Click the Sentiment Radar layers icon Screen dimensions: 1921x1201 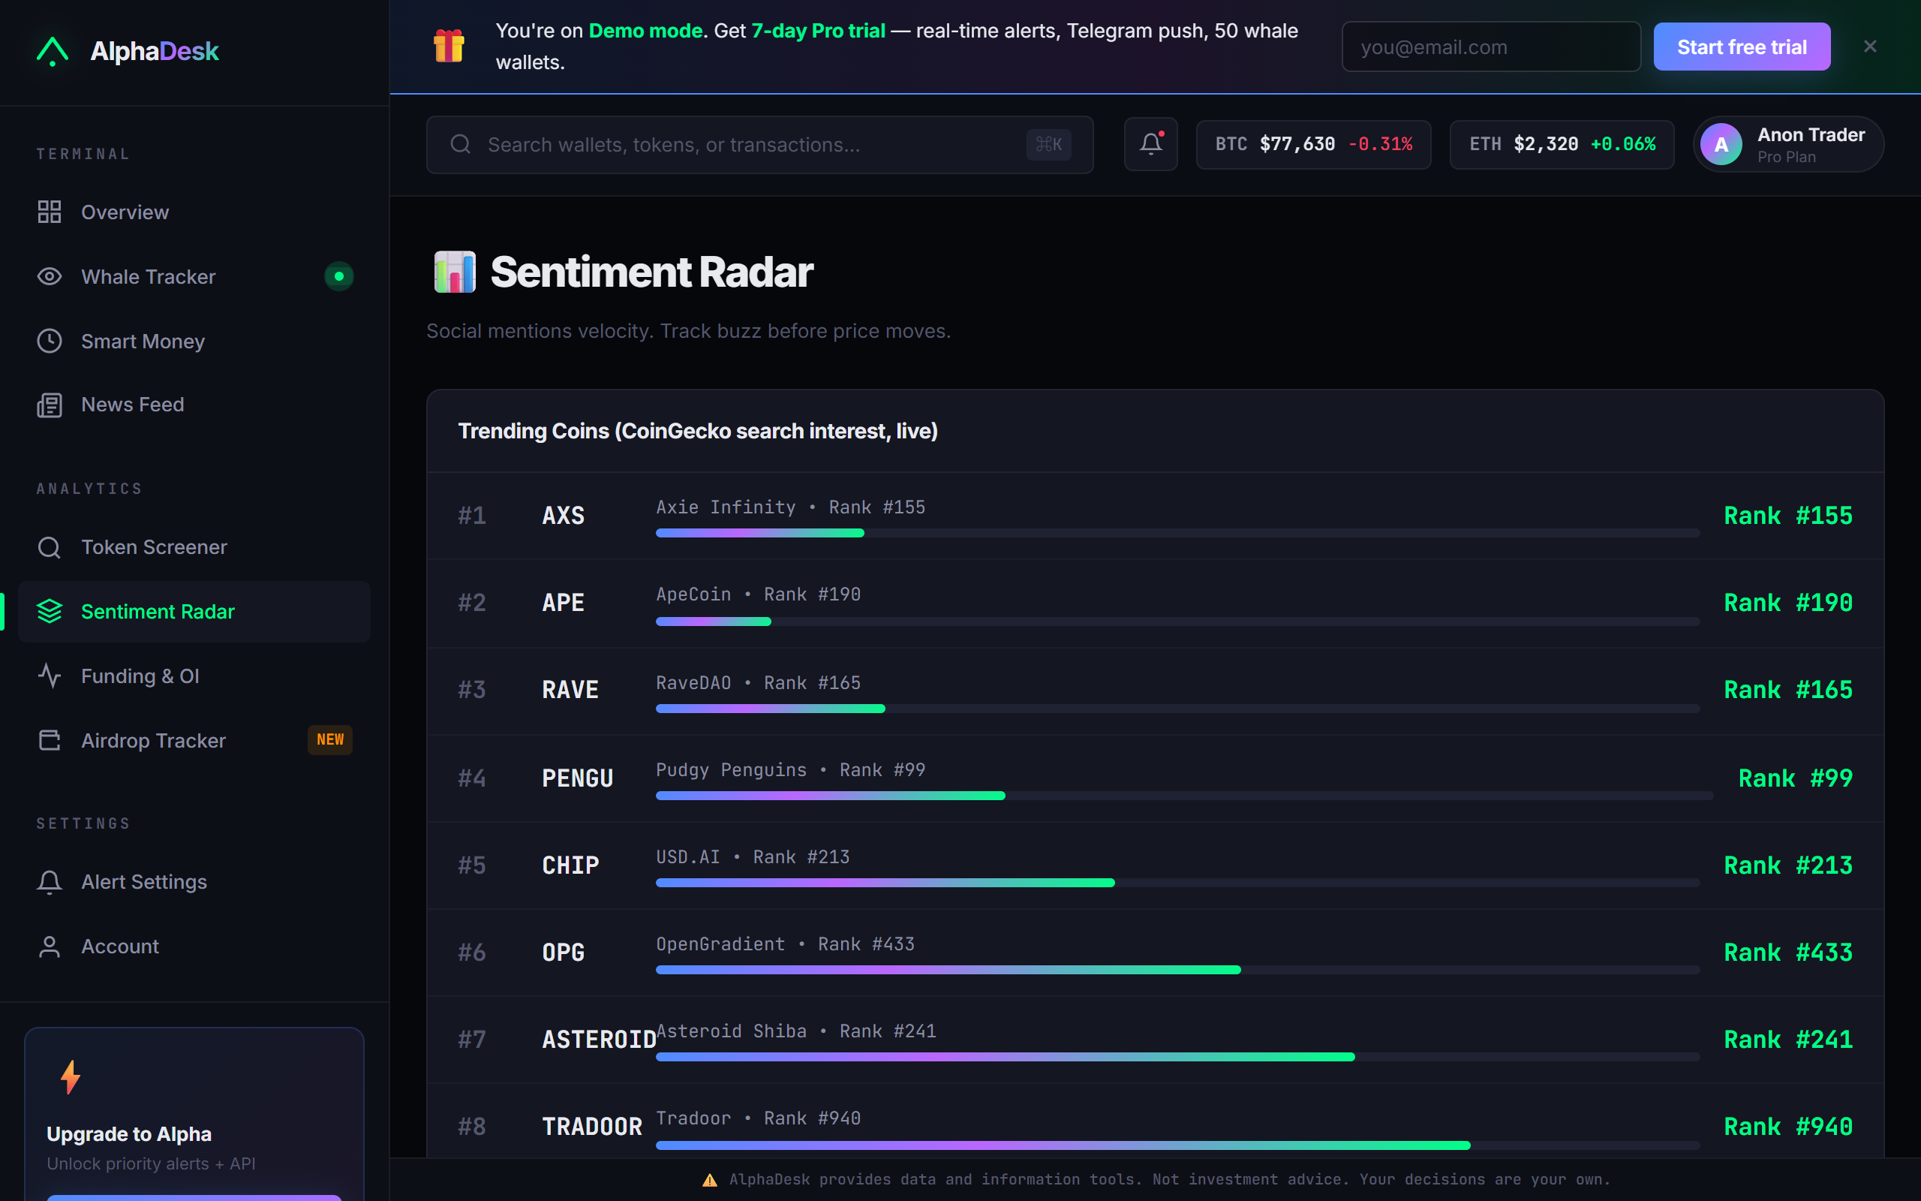[50, 612]
